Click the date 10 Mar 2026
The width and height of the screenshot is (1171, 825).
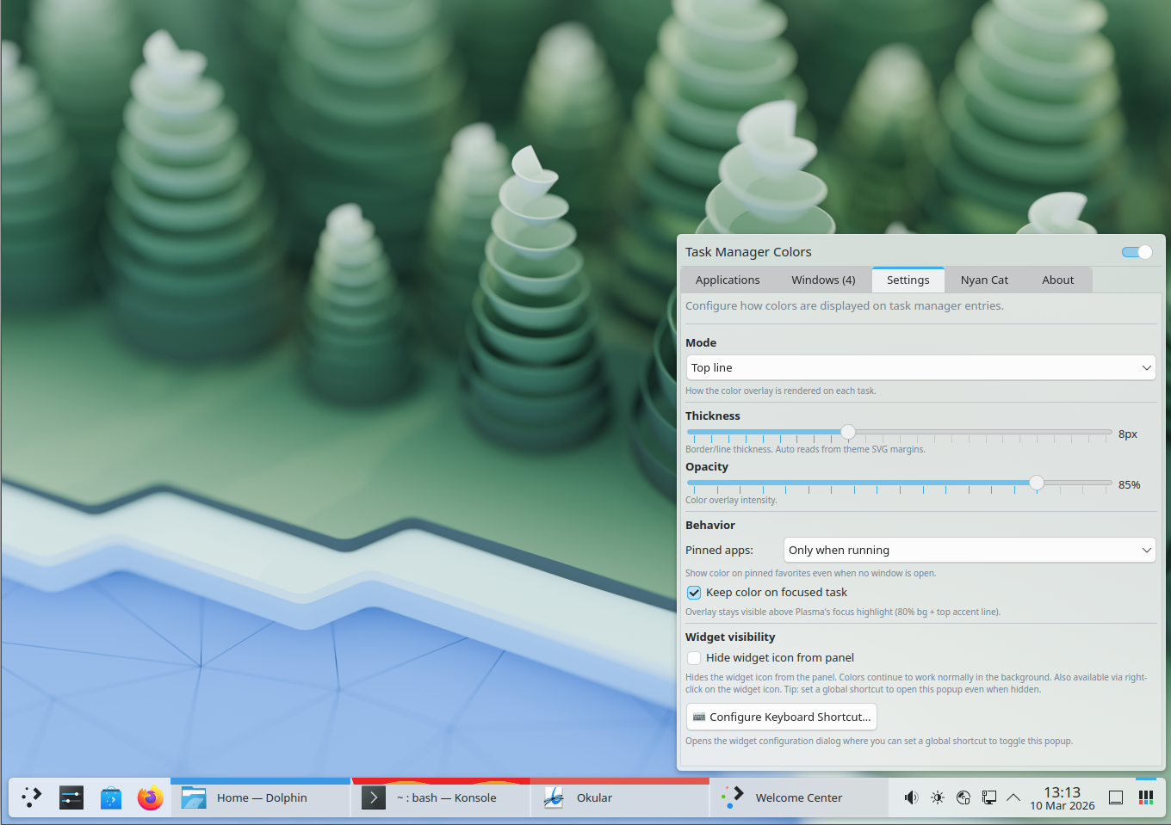tap(1063, 806)
